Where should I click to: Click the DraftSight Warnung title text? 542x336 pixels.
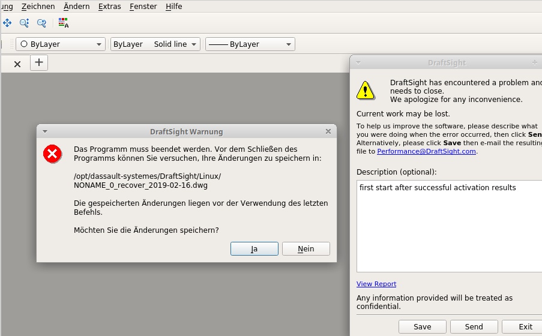click(x=186, y=132)
